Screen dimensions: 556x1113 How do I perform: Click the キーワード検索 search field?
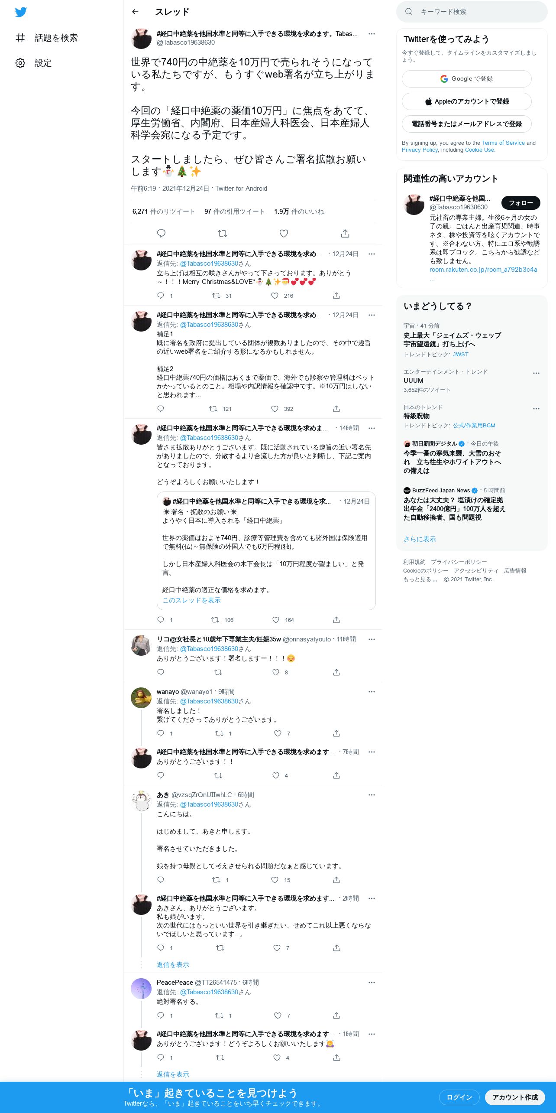click(x=472, y=12)
